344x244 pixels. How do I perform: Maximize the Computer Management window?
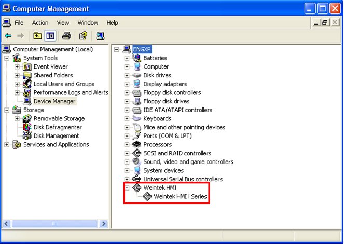tap(323, 9)
